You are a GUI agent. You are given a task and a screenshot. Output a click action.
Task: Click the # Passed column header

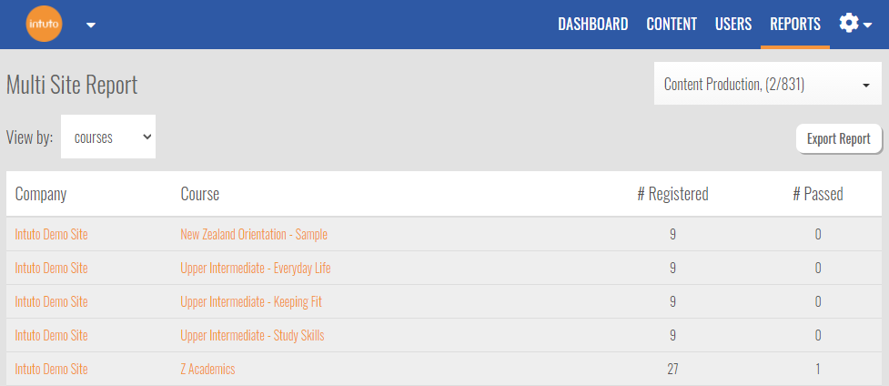pos(817,194)
